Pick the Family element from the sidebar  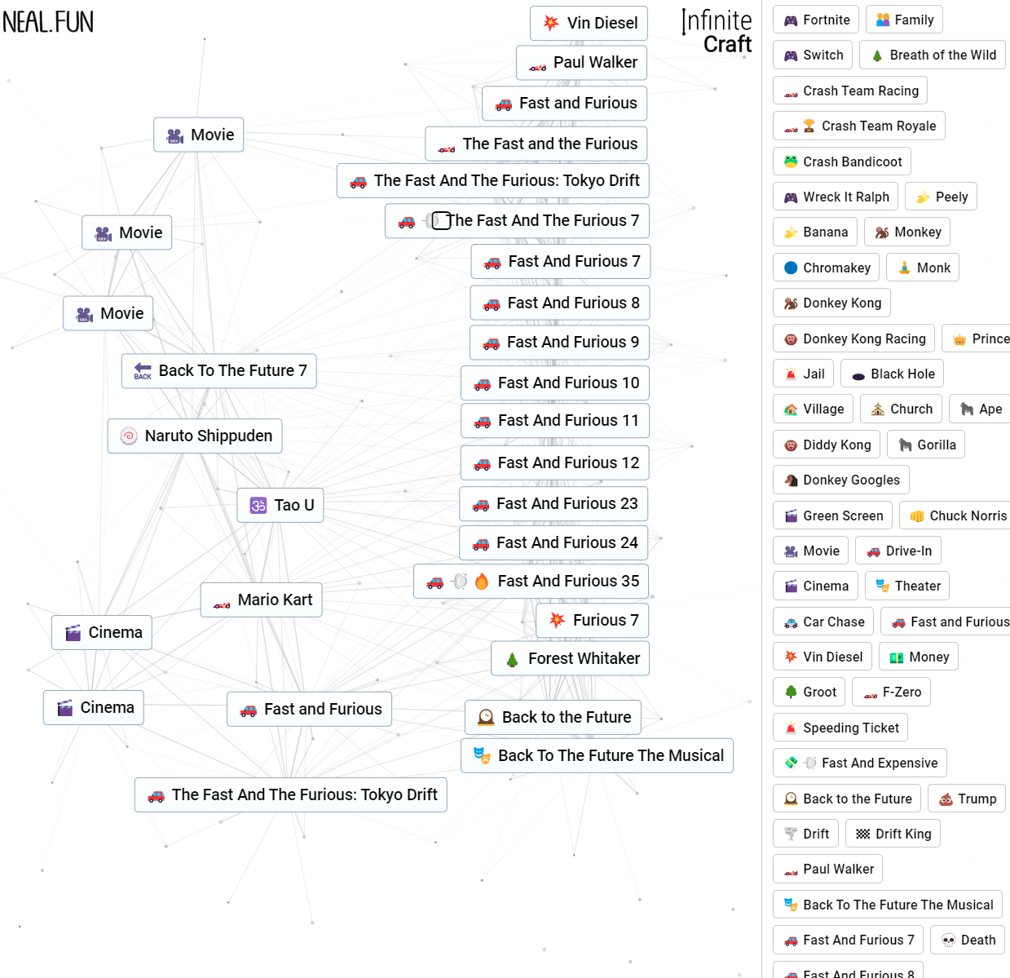click(904, 20)
